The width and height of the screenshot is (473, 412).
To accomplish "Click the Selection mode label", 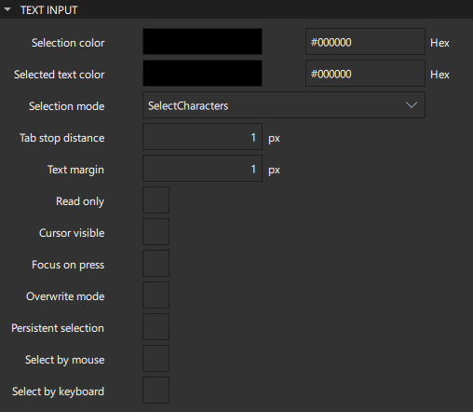I will (67, 106).
